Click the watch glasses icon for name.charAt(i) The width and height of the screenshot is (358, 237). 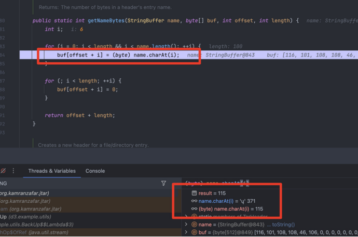point(195,201)
